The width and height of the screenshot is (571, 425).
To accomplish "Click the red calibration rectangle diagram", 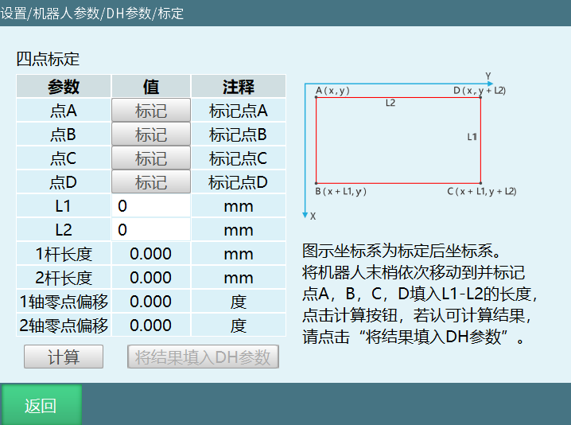I will 398,140.
